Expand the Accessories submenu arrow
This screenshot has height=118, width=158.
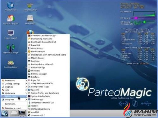tap(26, 80)
